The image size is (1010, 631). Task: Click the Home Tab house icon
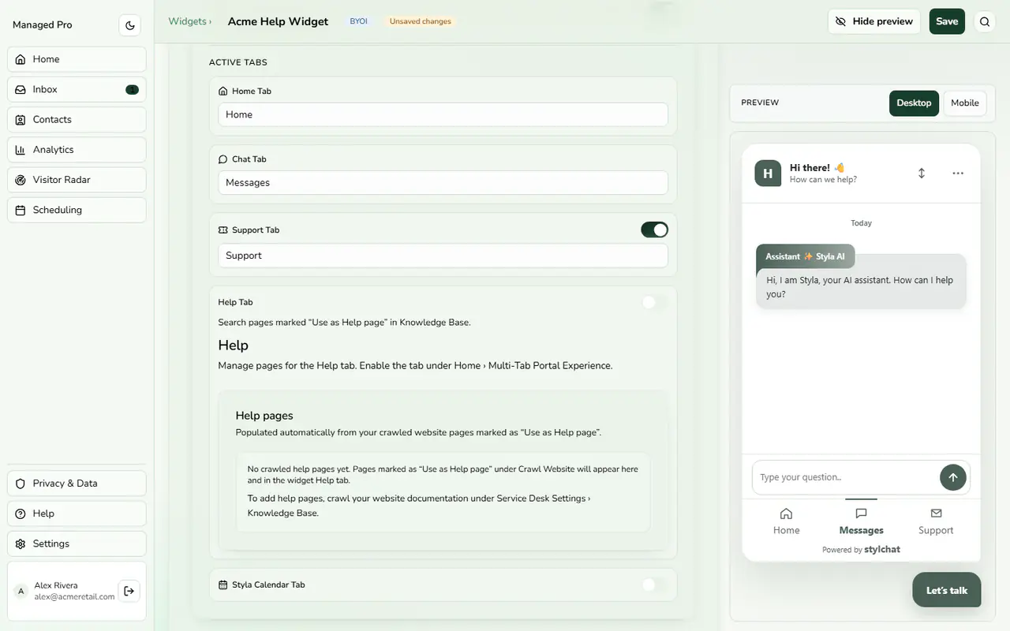(x=223, y=91)
